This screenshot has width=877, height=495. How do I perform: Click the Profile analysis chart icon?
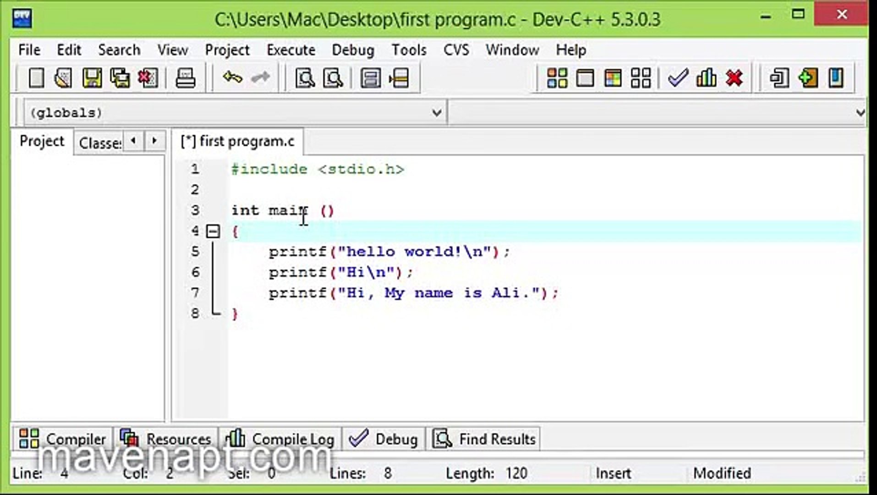706,78
